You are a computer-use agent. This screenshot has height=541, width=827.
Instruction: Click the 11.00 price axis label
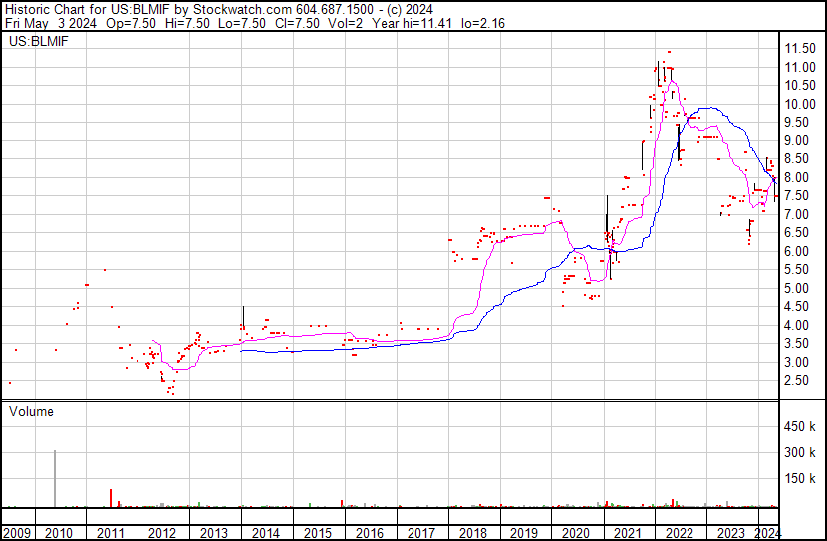tap(800, 67)
